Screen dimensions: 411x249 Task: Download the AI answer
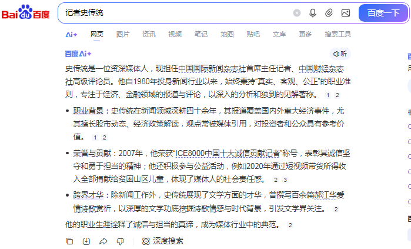86,241
